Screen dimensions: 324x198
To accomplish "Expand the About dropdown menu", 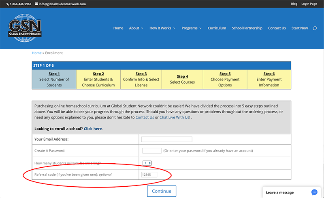I will click(136, 28).
